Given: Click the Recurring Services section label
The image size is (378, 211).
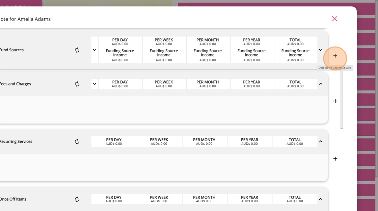Looking at the screenshot, I should click(x=16, y=141).
